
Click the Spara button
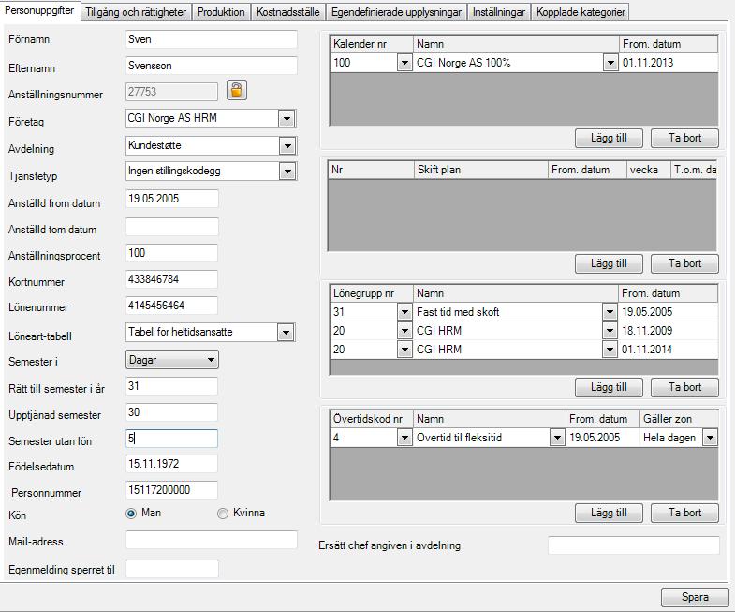695,597
